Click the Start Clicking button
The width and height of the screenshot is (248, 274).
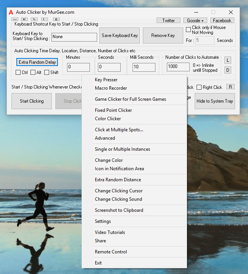(x=32, y=101)
